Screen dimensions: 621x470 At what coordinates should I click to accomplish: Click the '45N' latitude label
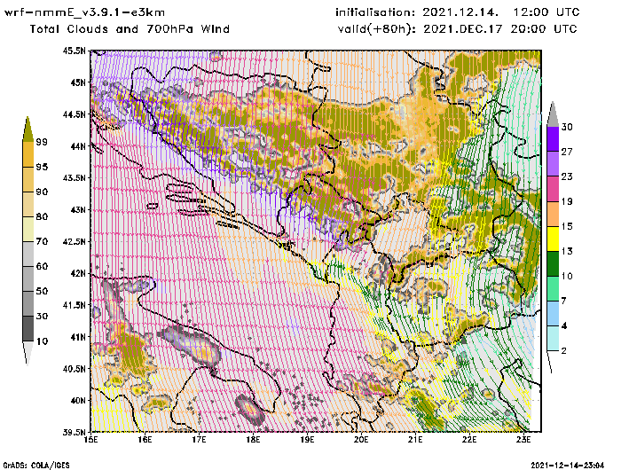pos(78,82)
